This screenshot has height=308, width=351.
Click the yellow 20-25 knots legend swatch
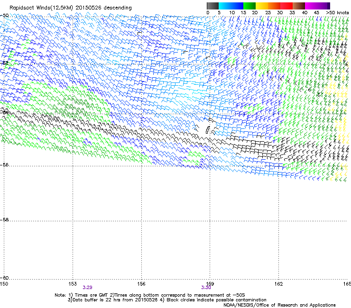(x=262, y=6)
